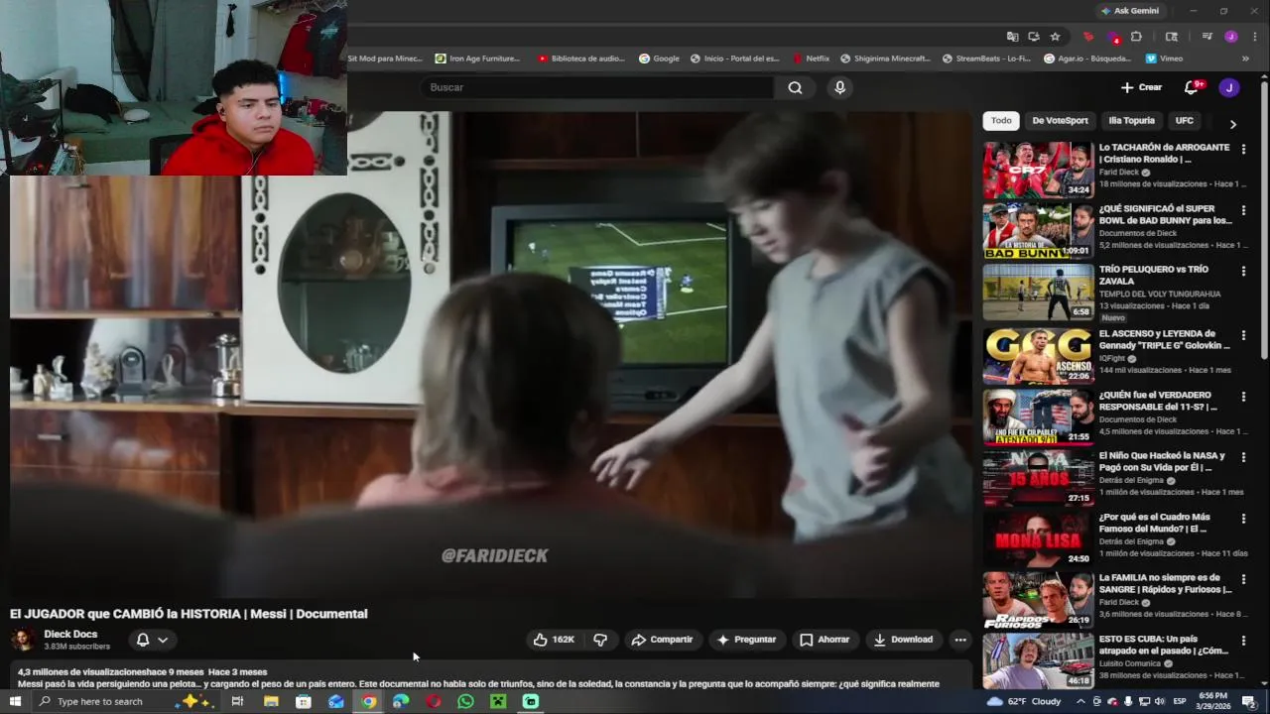
Task: Click the 62°F Cloudy weather widget
Action: point(1026,701)
